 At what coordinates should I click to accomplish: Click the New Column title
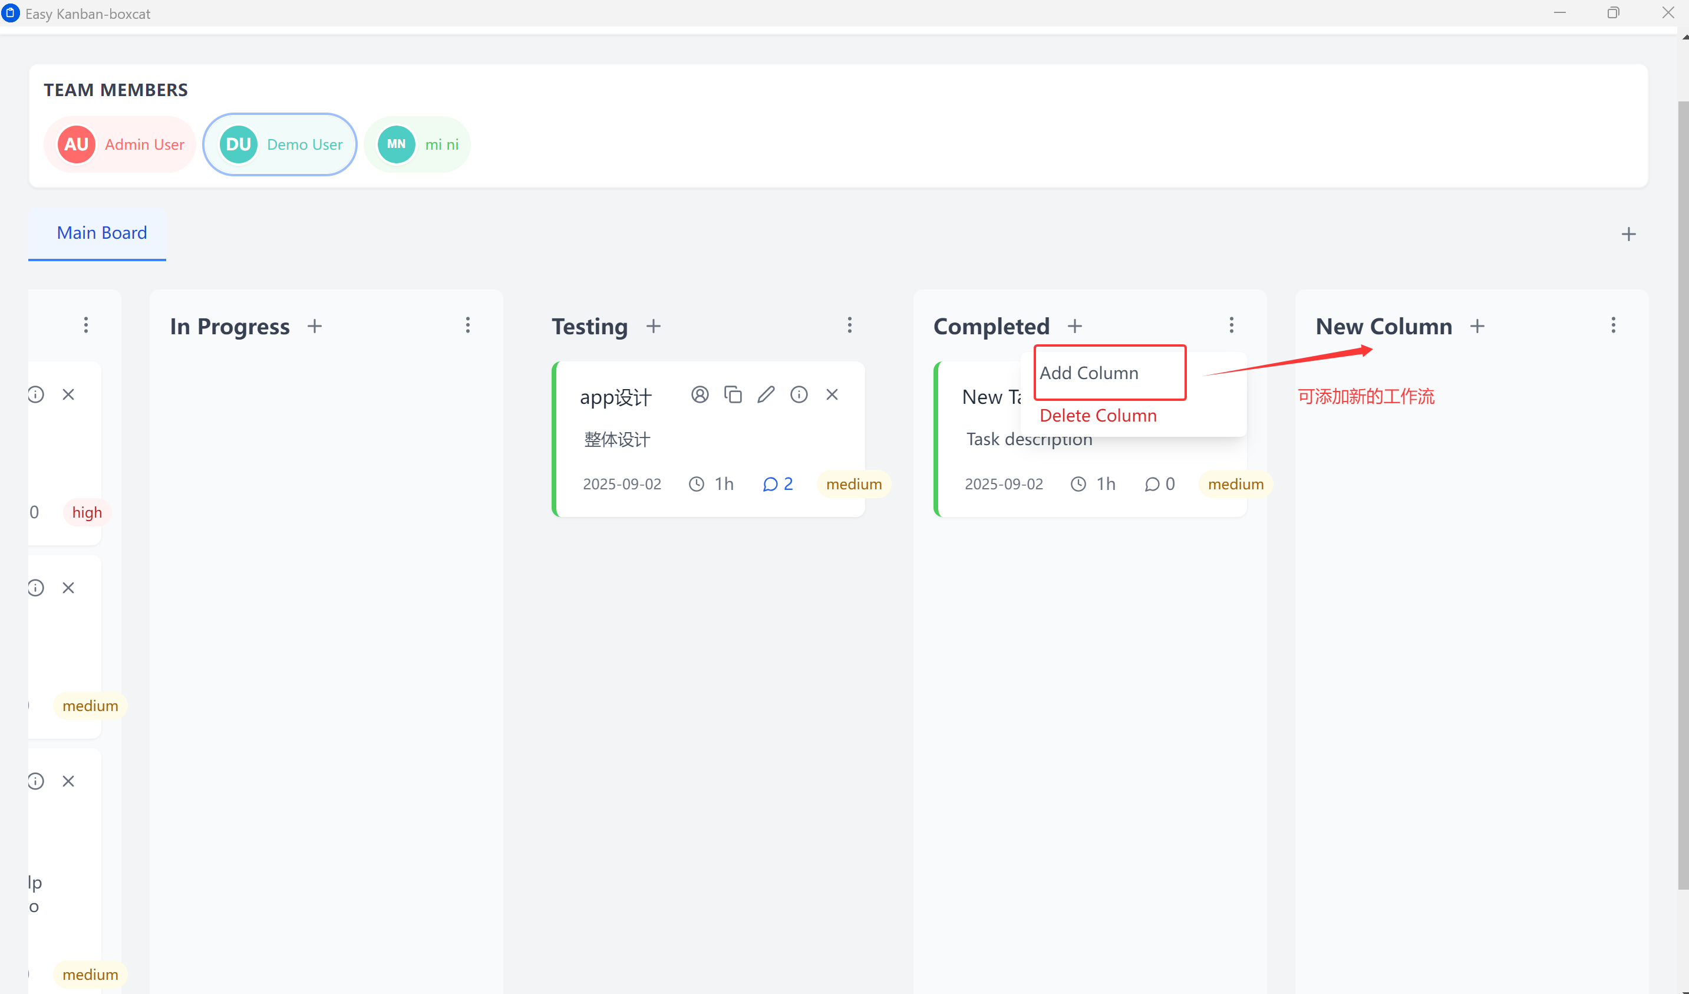click(x=1384, y=326)
